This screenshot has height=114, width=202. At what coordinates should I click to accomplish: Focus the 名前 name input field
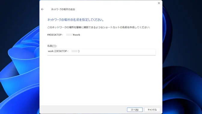pos(102,52)
